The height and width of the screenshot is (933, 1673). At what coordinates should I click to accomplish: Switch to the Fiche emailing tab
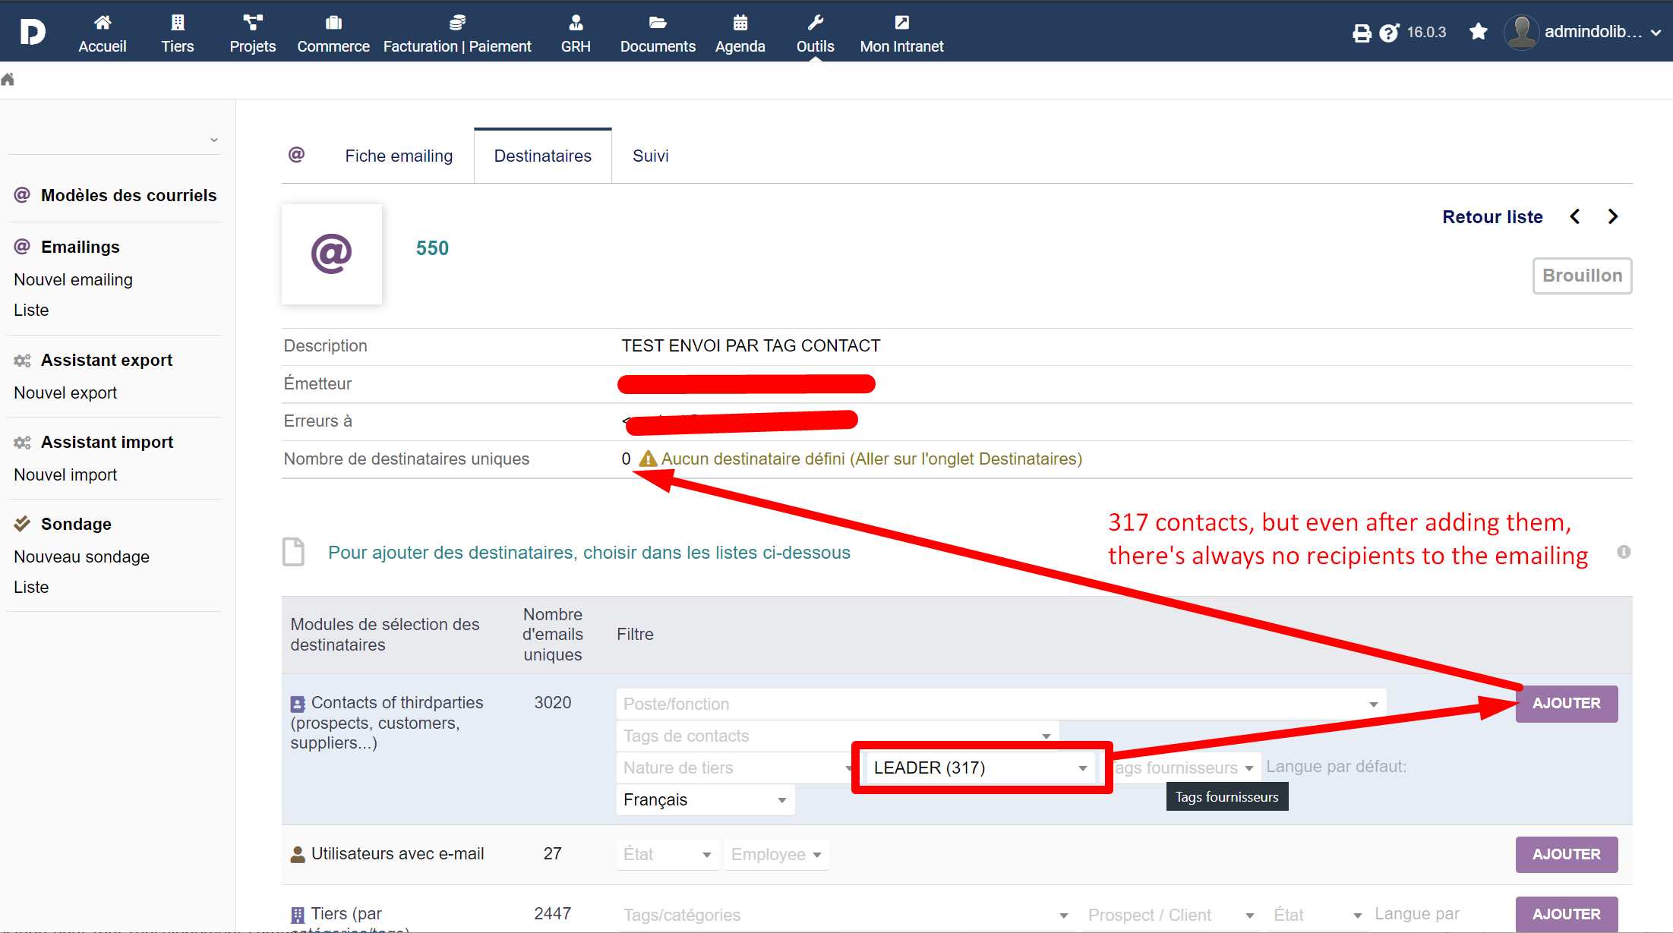(399, 155)
